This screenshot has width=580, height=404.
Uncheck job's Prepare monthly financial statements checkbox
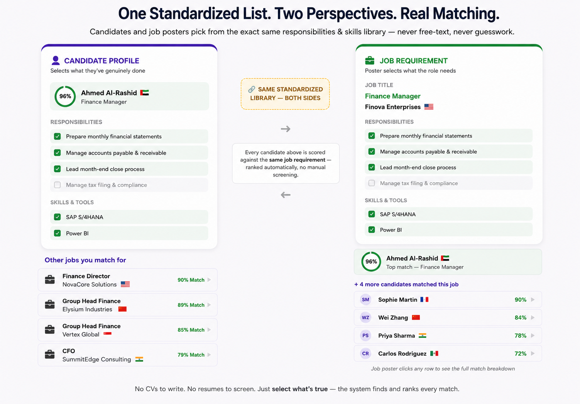[x=372, y=136]
